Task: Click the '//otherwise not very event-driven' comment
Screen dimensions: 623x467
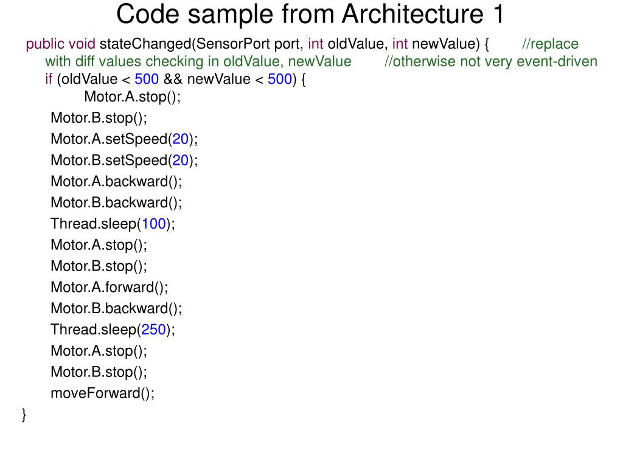Action: coord(491,61)
